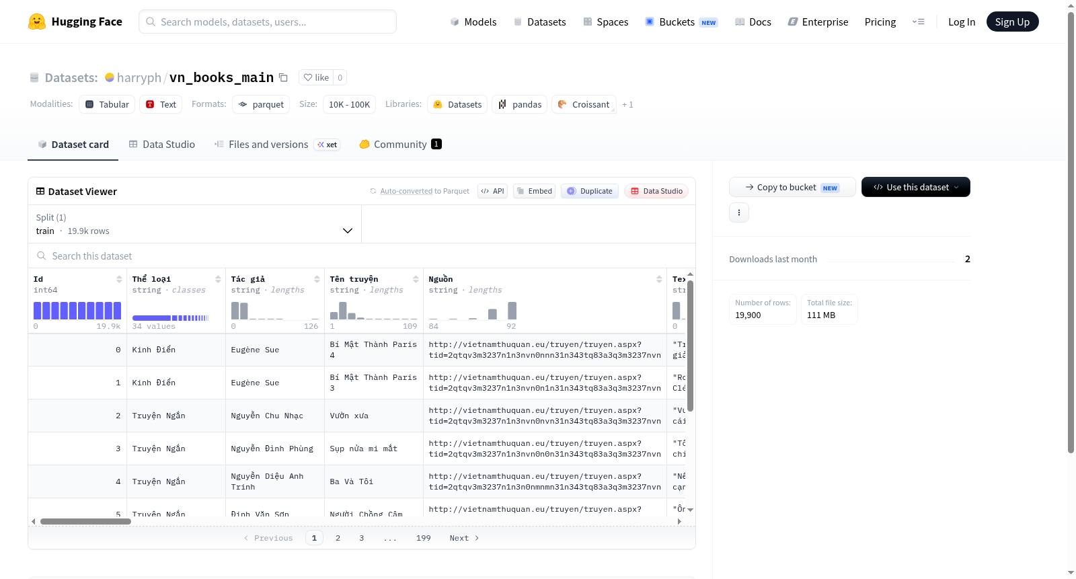Open the Use this dataset dropdown
Screen dimensions: 1076x579
click(x=916, y=187)
